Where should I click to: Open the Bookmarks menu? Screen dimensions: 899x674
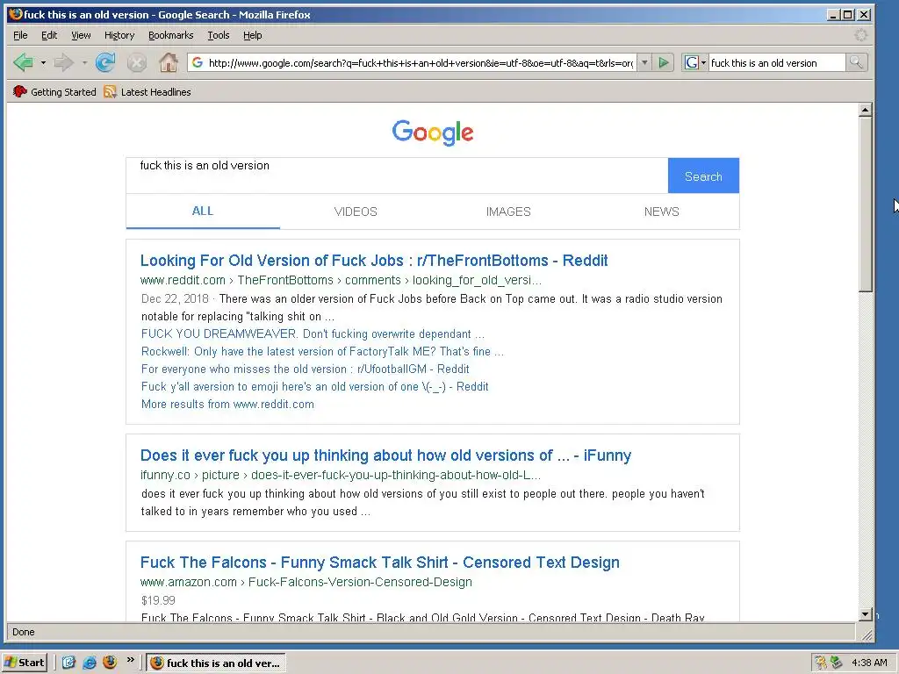[x=171, y=35]
